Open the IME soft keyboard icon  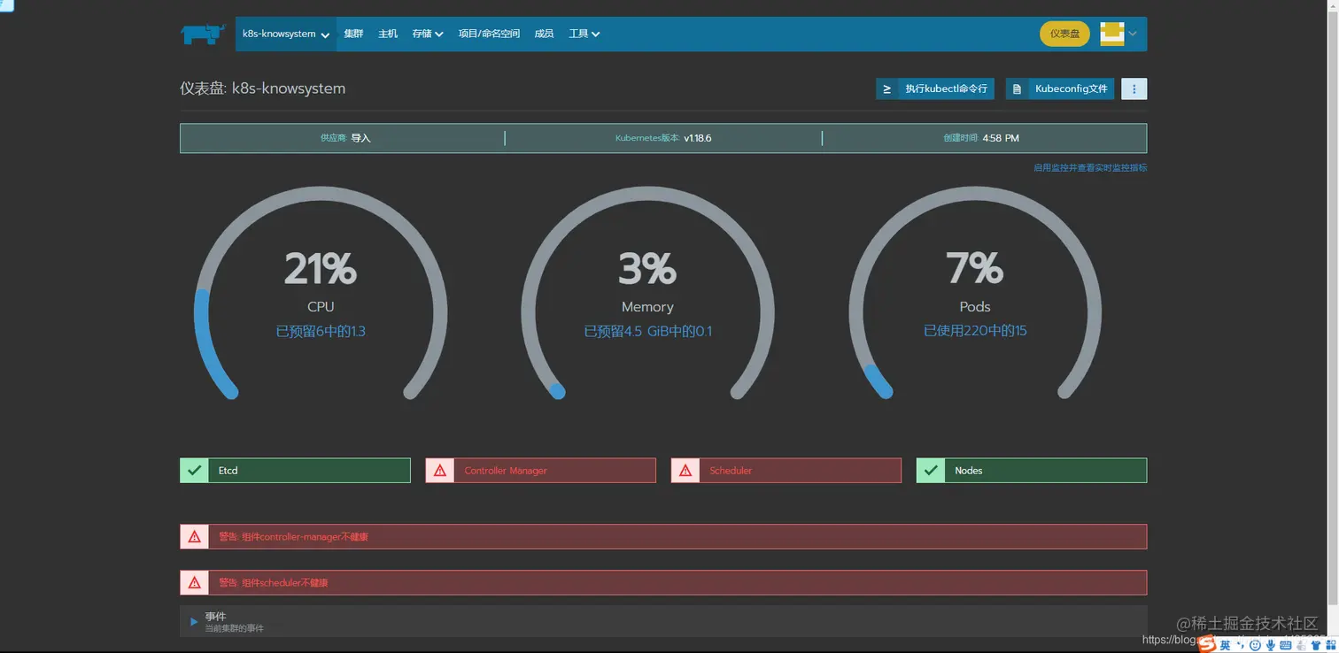point(1286,645)
